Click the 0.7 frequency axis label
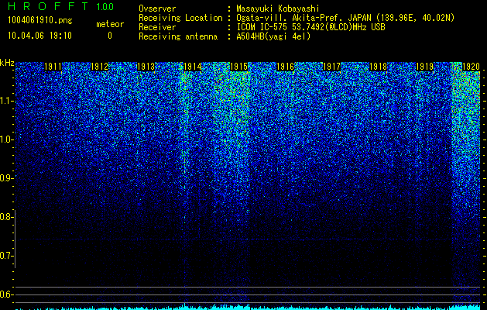This screenshot has height=310, width=487. (x=6, y=256)
